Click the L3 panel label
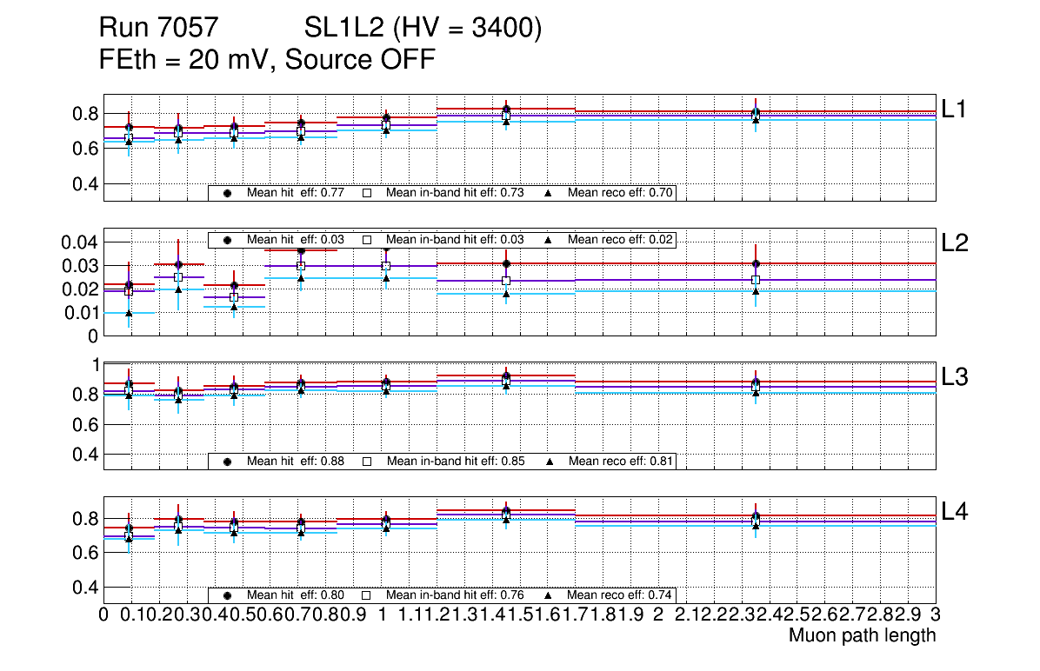This screenshot has width=1040, height=671. (955, 376)
